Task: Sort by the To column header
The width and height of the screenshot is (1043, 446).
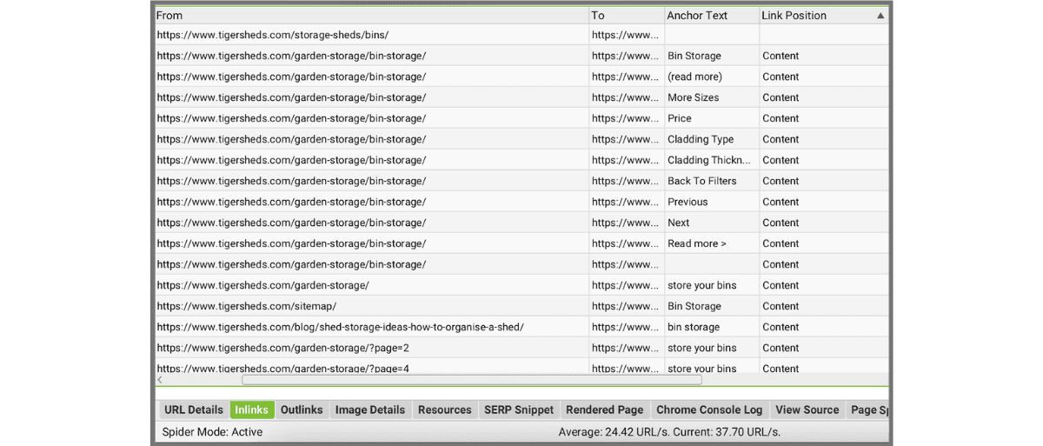Action: (x=627, y=16)
